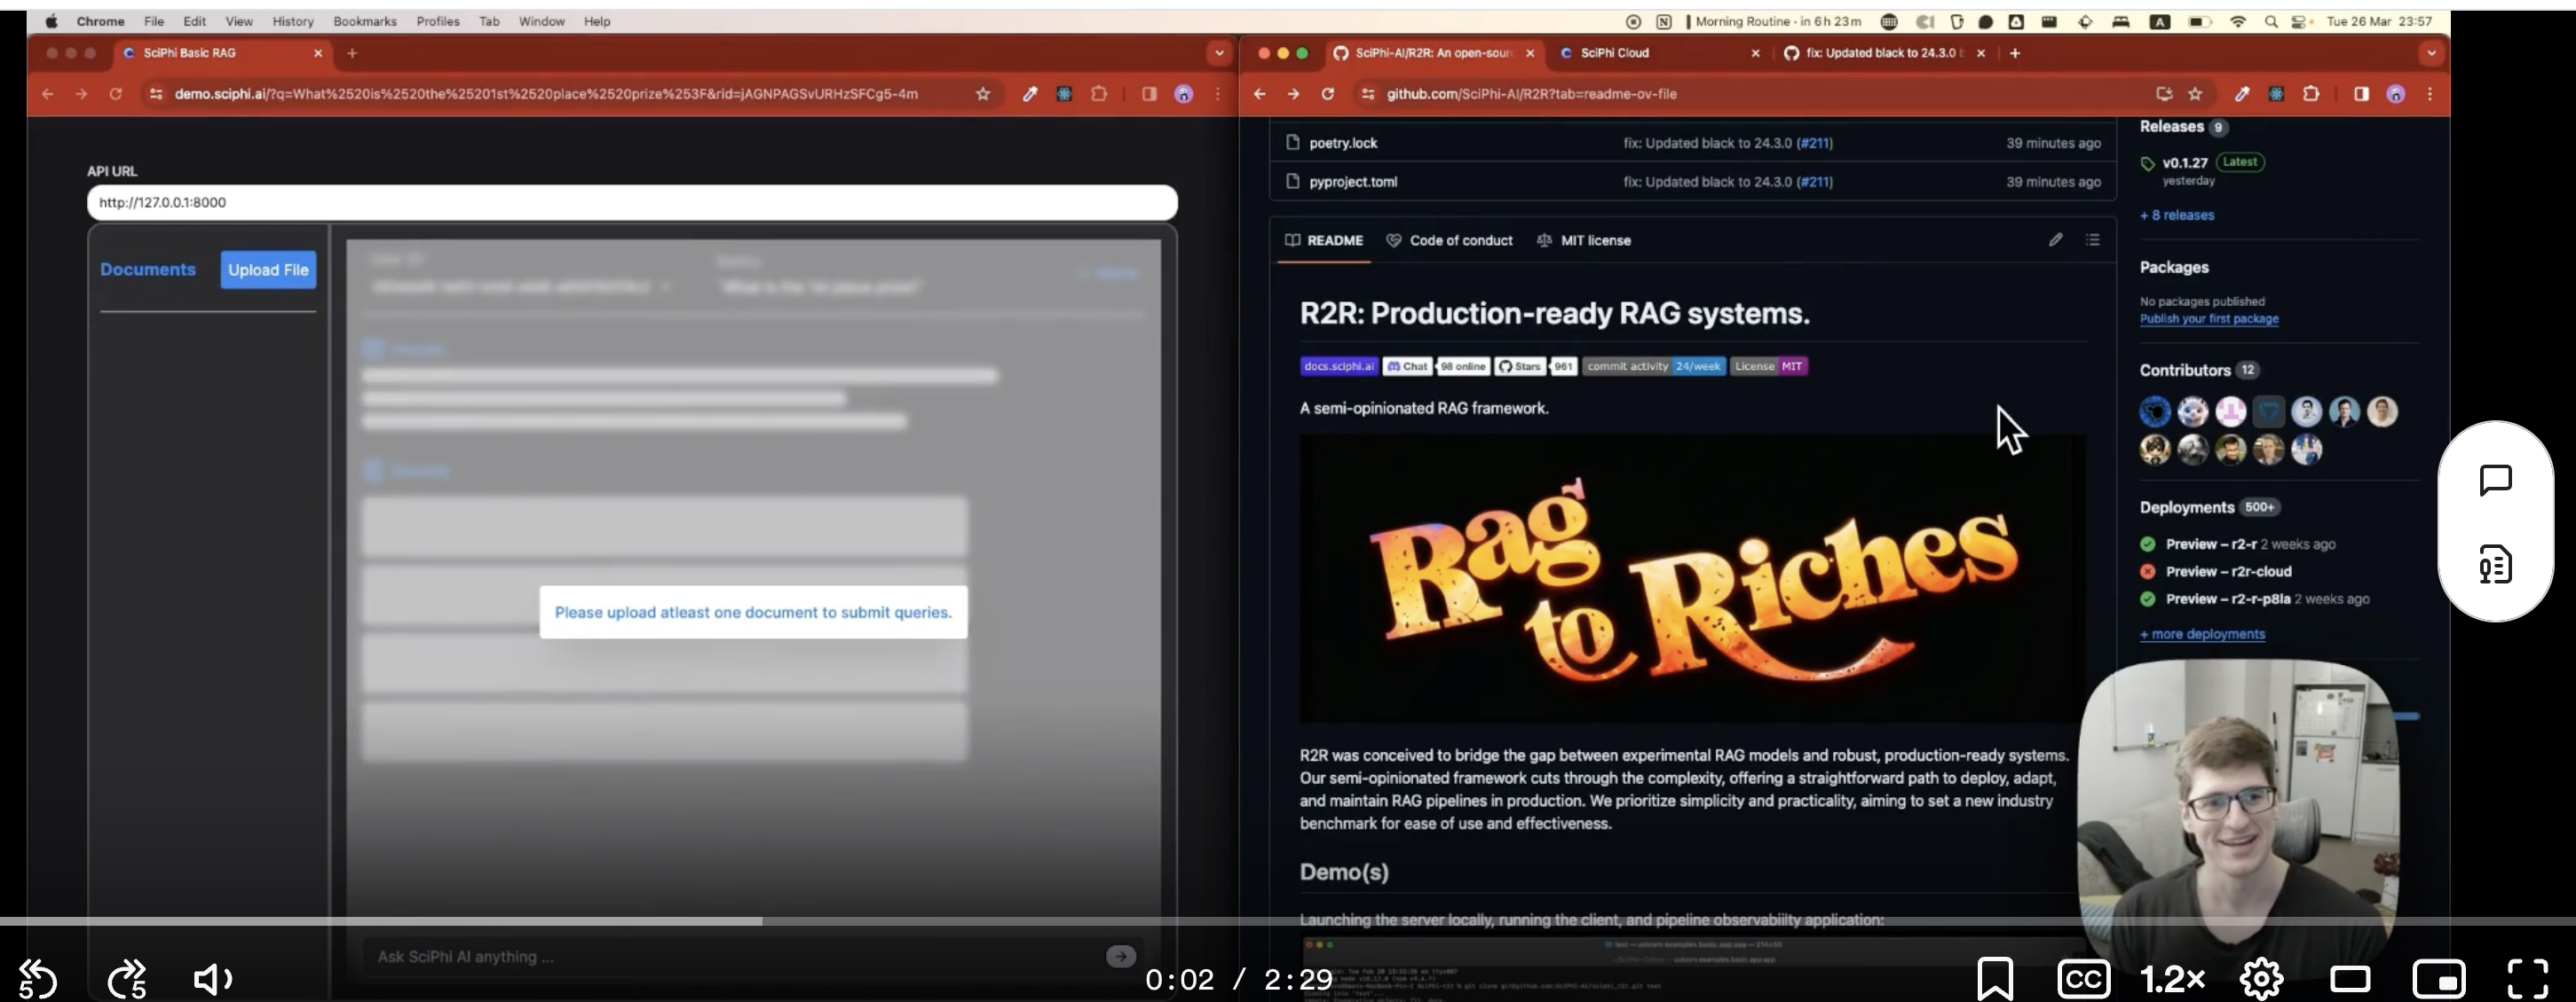Open Preview – r2r-cloud deployment

click(x=2228, y=573)
